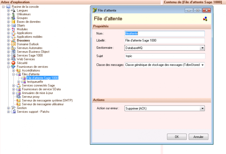
Task: Click the Accréditations envelope icon
Action: [x=18, y=70]
